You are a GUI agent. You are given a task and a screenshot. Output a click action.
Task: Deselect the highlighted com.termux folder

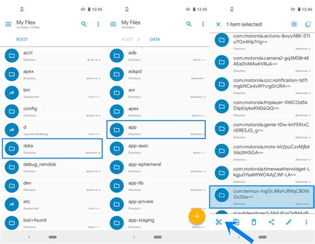(x=262, y=197)
